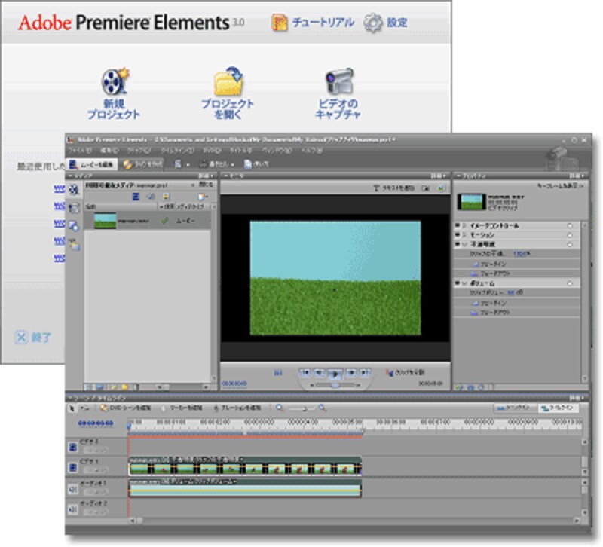Click the テキストを追加 add text tool
The height and width of the screenshot is (547, 603).
pos(395,188)
